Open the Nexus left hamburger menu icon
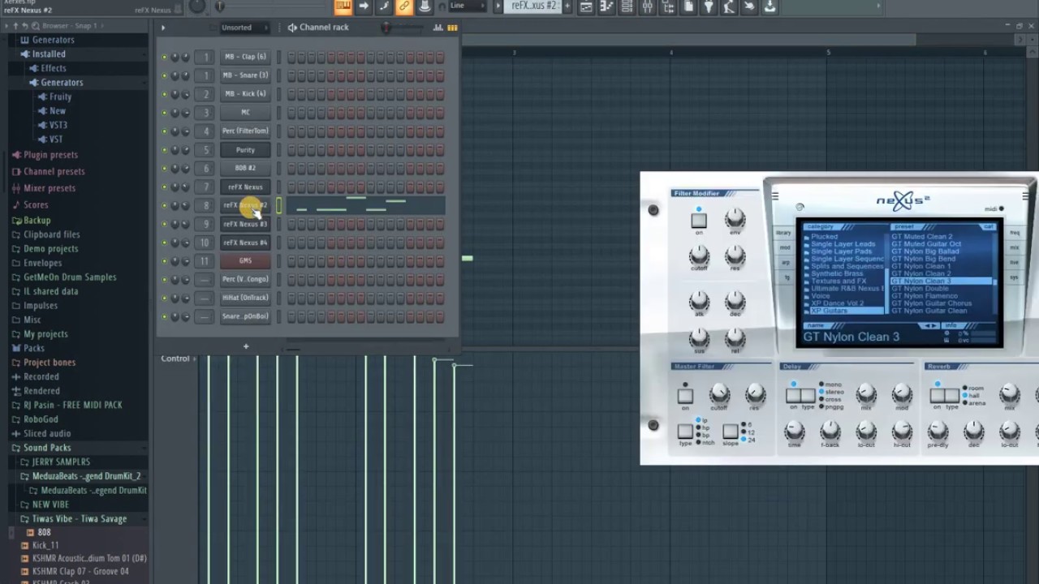 (x=775, y=196)
